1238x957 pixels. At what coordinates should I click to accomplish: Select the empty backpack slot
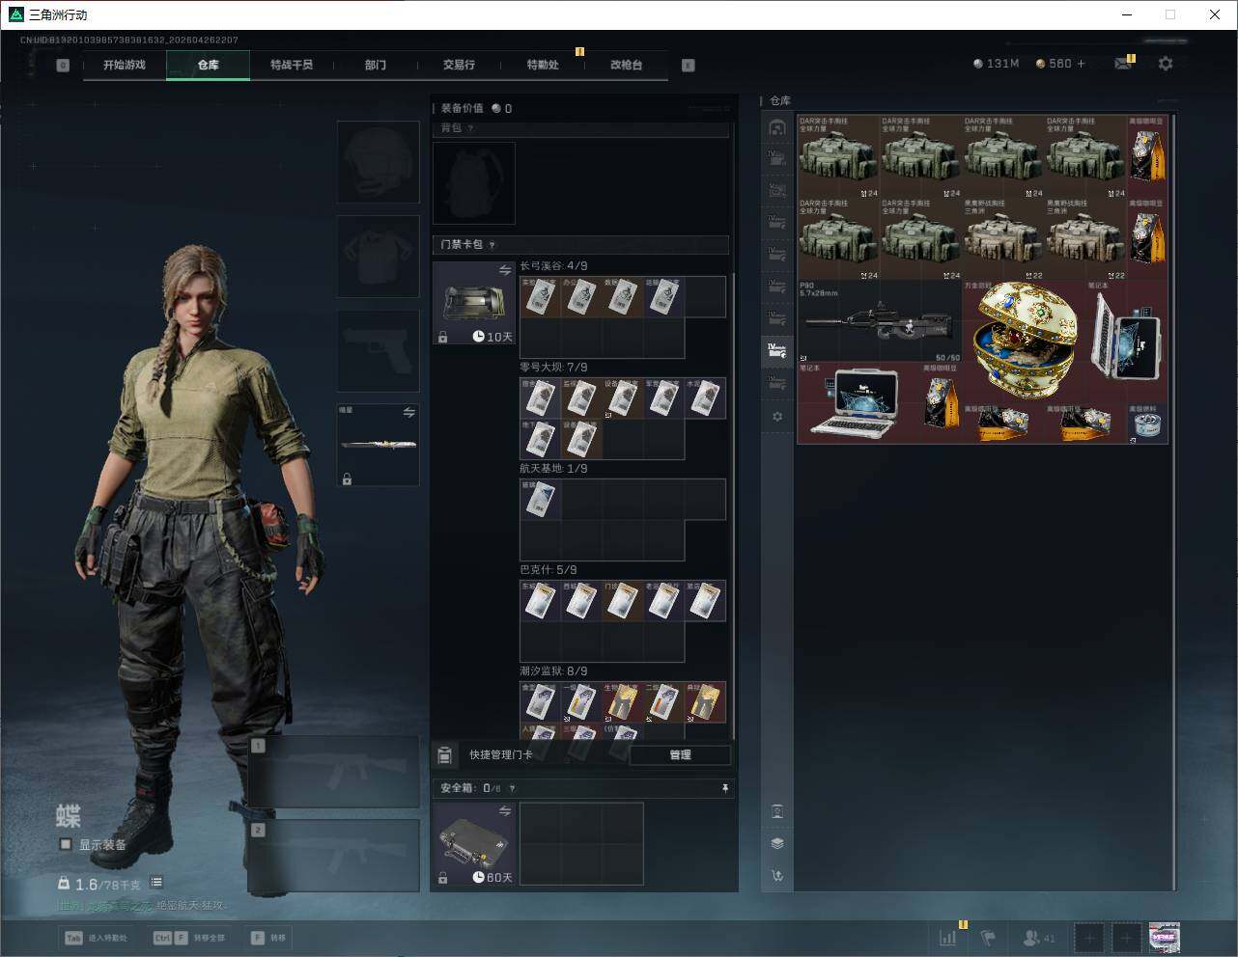[474, 183]
